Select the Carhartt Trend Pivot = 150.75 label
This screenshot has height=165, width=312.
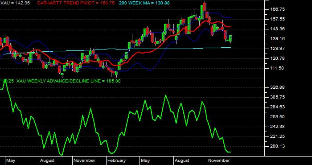tap(76, 3)
